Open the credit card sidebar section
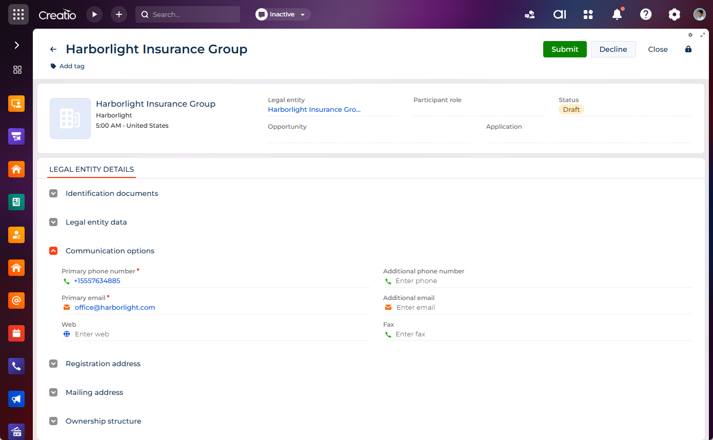 [x=16, y=431]
